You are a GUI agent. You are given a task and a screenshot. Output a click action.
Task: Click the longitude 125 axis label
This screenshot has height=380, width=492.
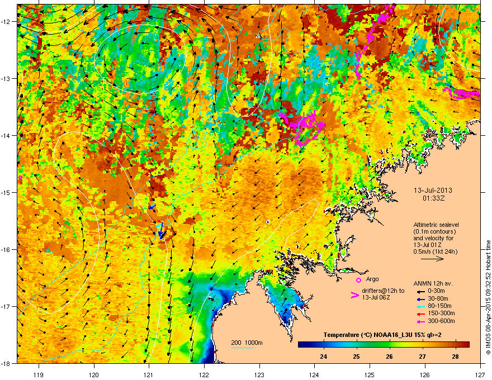[370, 374]
